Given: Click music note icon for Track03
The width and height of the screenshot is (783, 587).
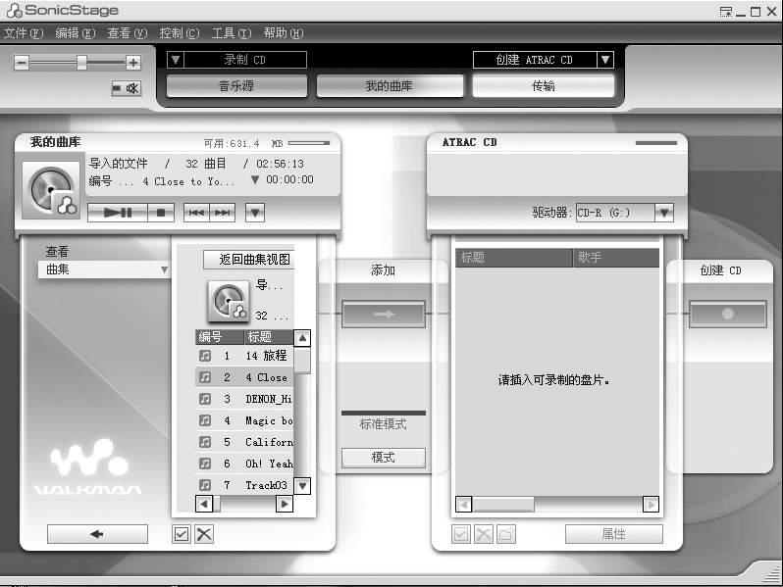Looking at the screenshot, I should pyautogui.click(x=205, y=485).
